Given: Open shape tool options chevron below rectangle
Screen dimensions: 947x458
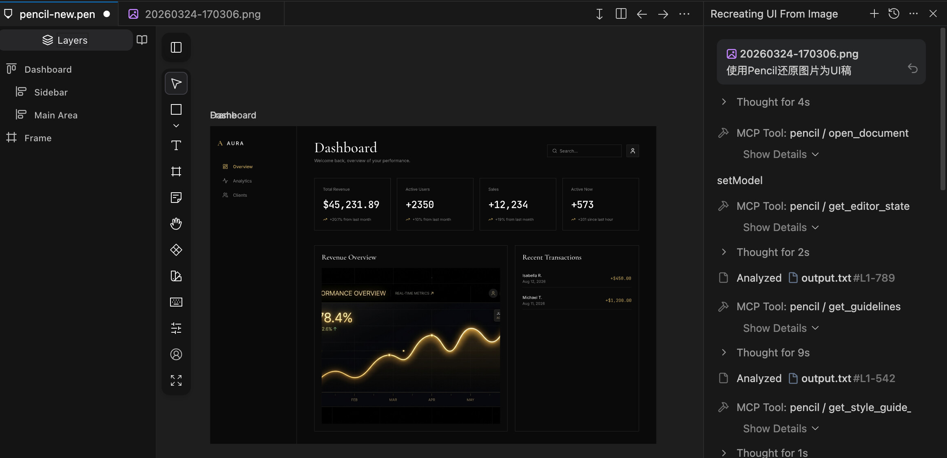Looking at the screenshot, I should [176, 126].
